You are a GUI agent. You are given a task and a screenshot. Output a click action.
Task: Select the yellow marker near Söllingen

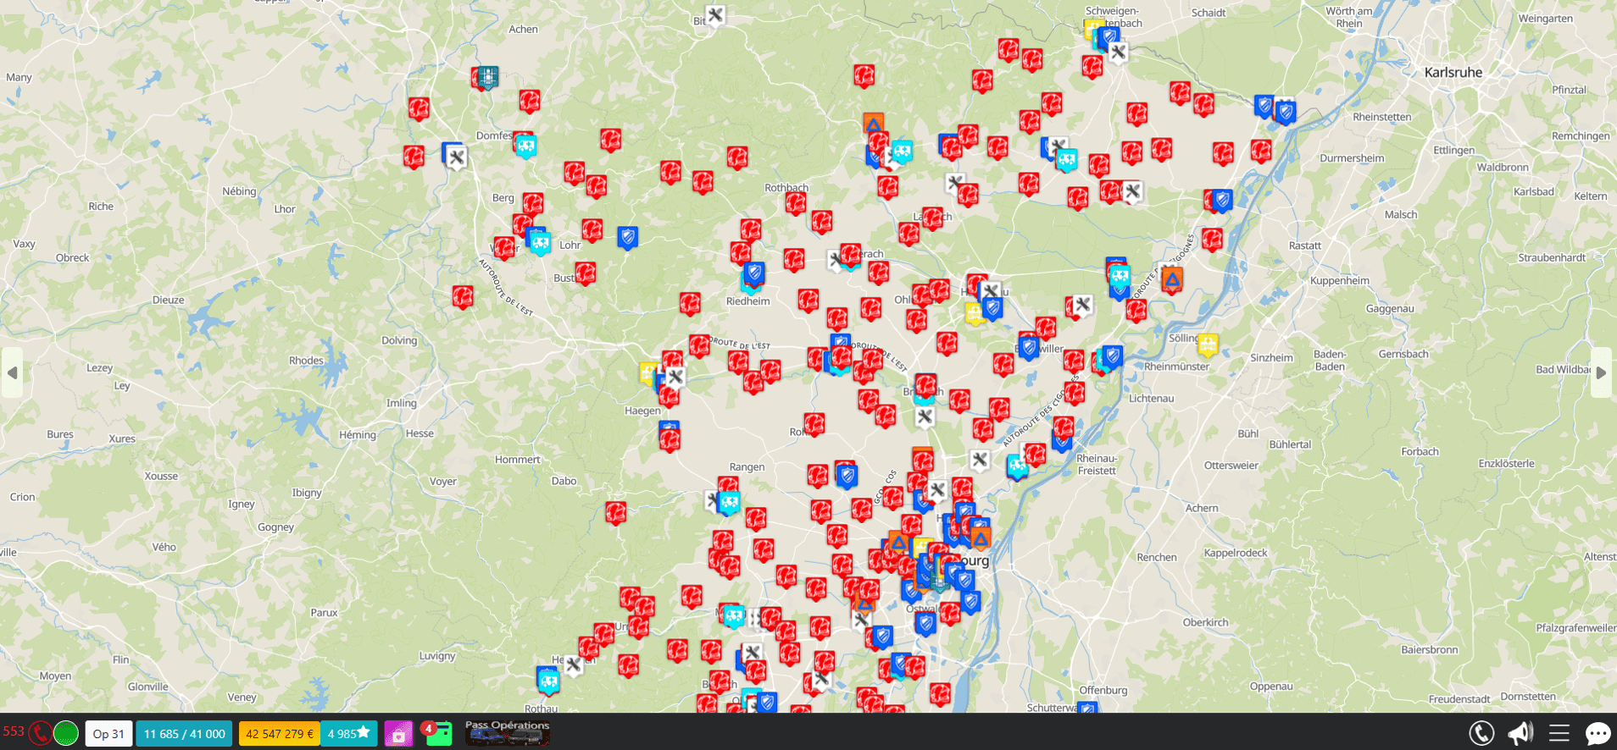[1208, 345]
